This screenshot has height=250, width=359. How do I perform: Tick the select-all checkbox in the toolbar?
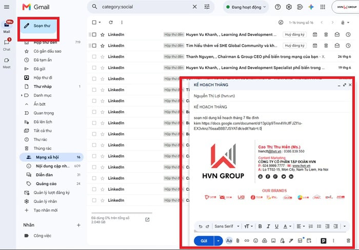click(94, 22)
